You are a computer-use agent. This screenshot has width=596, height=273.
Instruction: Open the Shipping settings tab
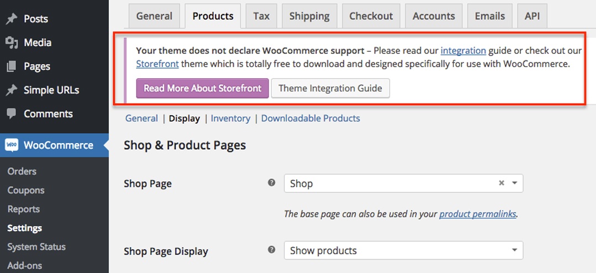(310, 17)
